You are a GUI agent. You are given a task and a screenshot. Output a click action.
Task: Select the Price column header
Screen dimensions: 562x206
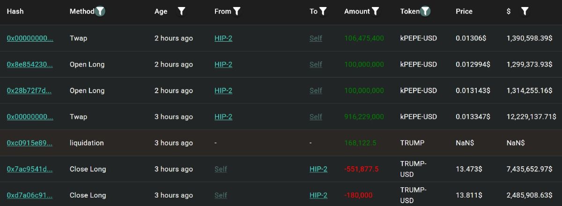pos(464,11)
